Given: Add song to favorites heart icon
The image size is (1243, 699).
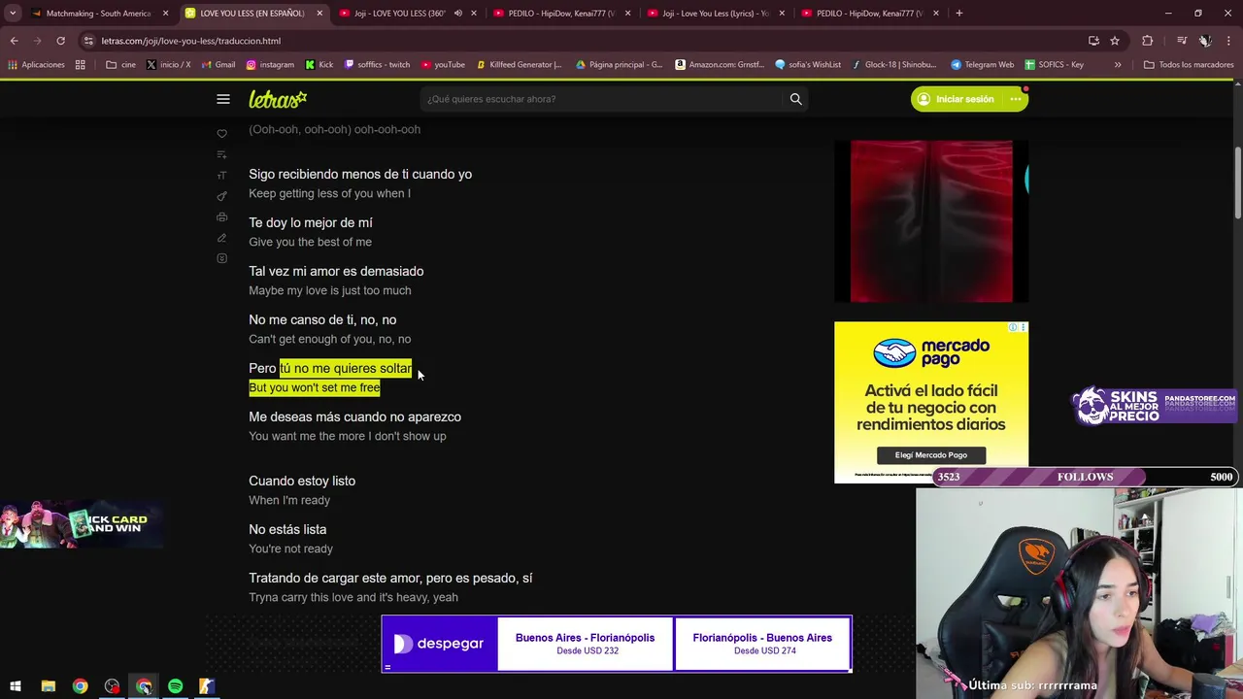Looking at the screenshot, I should 221,134.
